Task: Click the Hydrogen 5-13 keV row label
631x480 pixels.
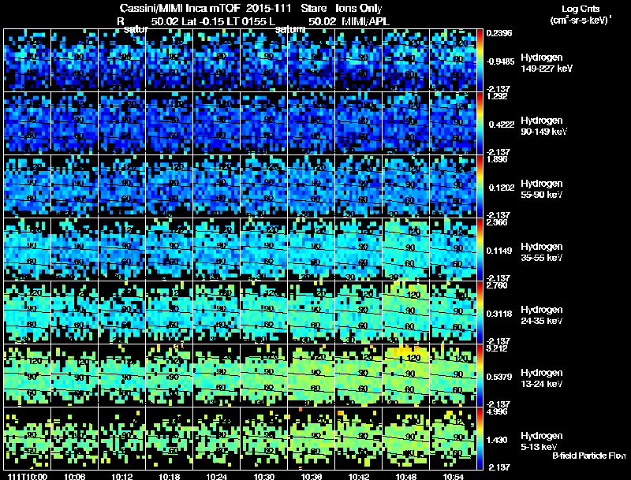Action: tap(541, 441)
